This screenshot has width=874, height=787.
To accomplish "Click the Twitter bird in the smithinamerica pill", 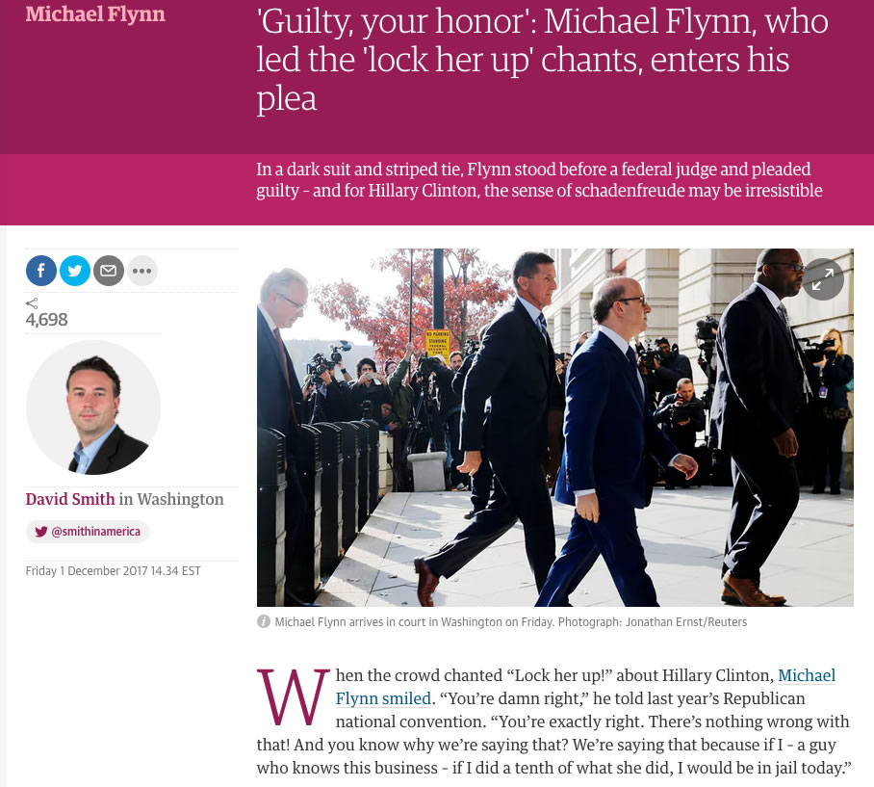I will pos(41,532).
